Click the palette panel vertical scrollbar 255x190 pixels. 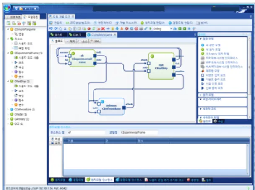pyautogui.click(x=249, y=78)
